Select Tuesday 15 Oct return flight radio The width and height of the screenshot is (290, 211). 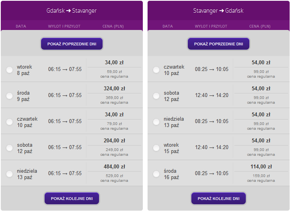(156, 148)
